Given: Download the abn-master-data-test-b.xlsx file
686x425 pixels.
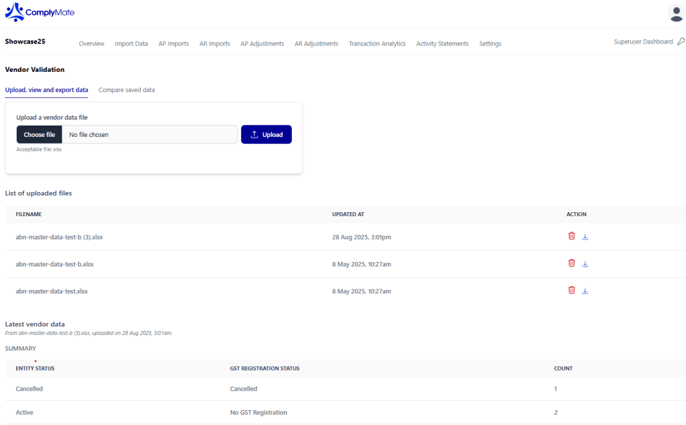Looking at the screenshot, I should point(585,265).
